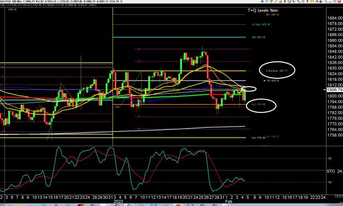The image size is (343, 206).
Task: Click the 1788.00 price axis label
Action: [x=335, y=107]
